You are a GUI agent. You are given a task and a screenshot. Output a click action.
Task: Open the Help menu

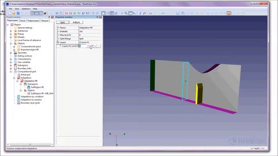(35, 9)
